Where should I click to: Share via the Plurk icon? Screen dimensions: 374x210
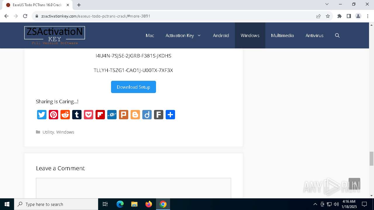124,115
